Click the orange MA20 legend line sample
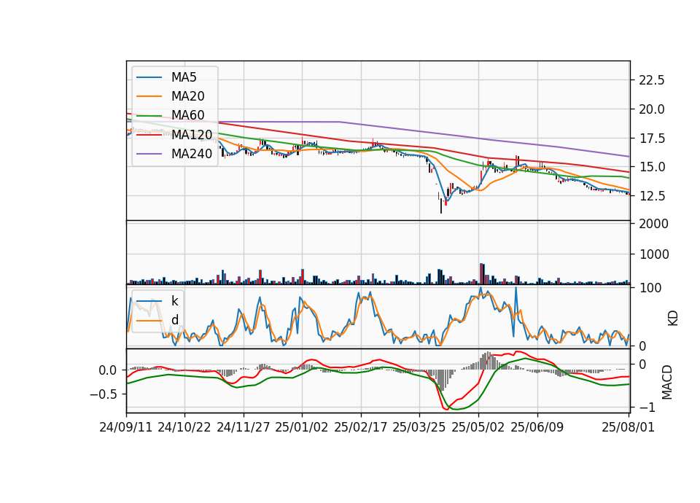Screen dimensions: 700x503 149,96
